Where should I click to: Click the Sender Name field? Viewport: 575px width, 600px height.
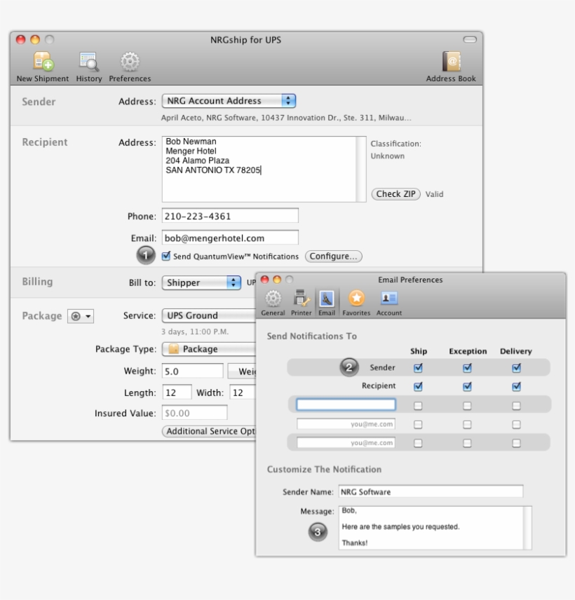pos(431,491)
